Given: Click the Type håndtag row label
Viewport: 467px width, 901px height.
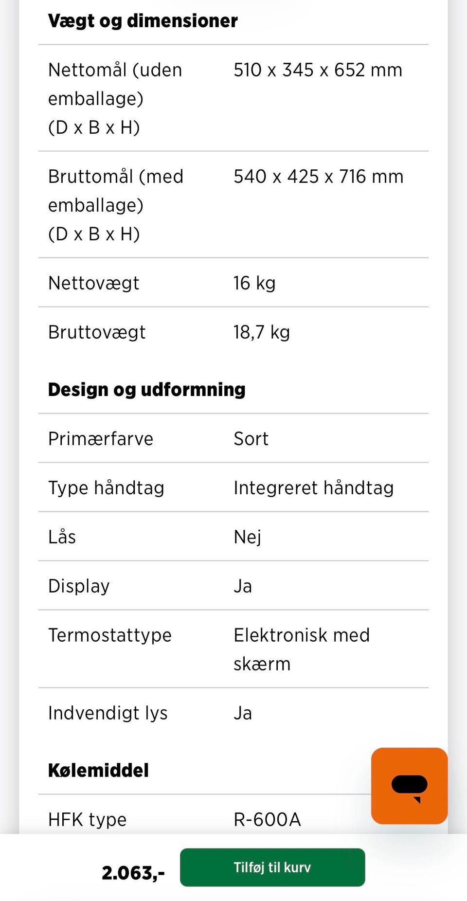Looking at the screenshot, I should coord(106,488).
